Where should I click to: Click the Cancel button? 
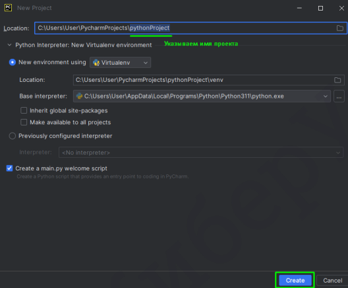coord(332,281)
